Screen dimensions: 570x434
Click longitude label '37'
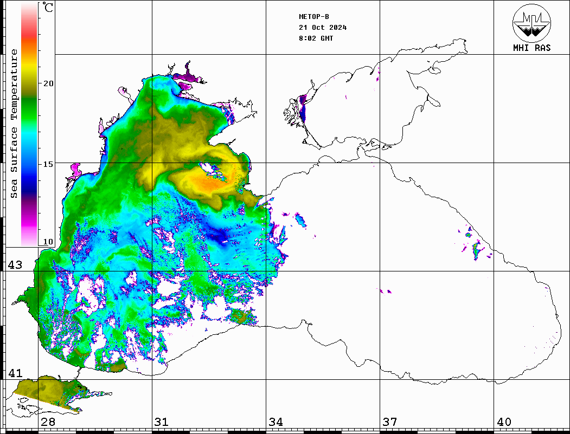pyautogui.click(x=390, y=422)
